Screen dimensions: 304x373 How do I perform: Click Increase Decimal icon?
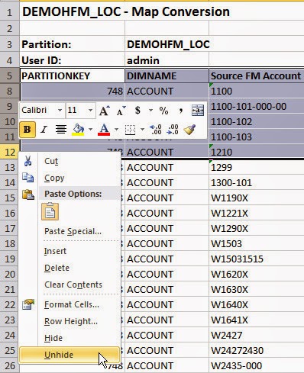pos(155,130)
